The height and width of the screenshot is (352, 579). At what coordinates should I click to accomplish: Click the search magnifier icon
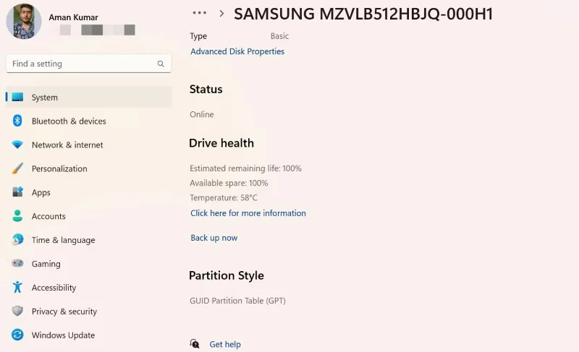pos(161,64)
